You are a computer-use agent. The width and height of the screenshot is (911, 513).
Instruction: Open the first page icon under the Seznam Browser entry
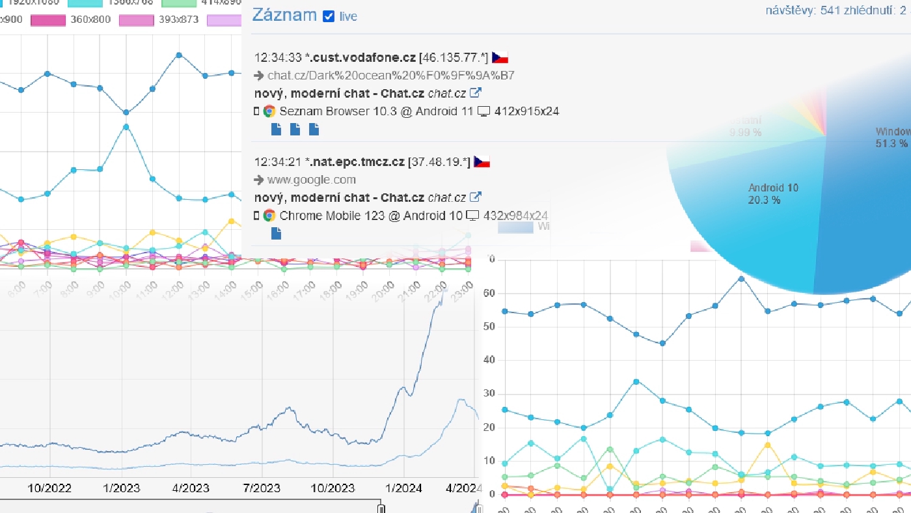point(276,129)
